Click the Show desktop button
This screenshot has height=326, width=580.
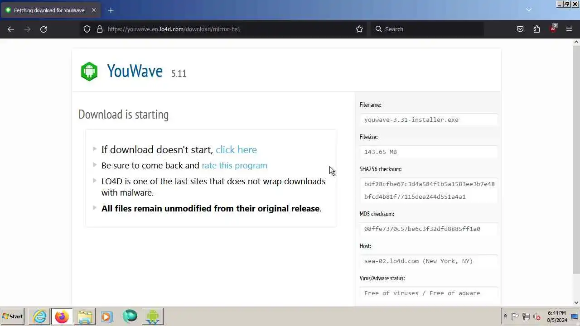575,316
